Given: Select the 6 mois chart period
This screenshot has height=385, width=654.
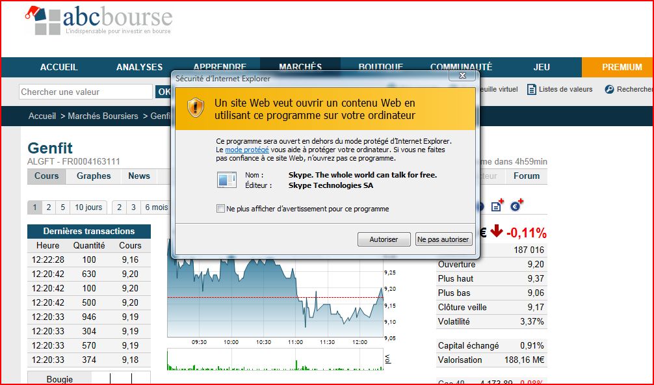Looking at the screenshot, I should 157,207.
